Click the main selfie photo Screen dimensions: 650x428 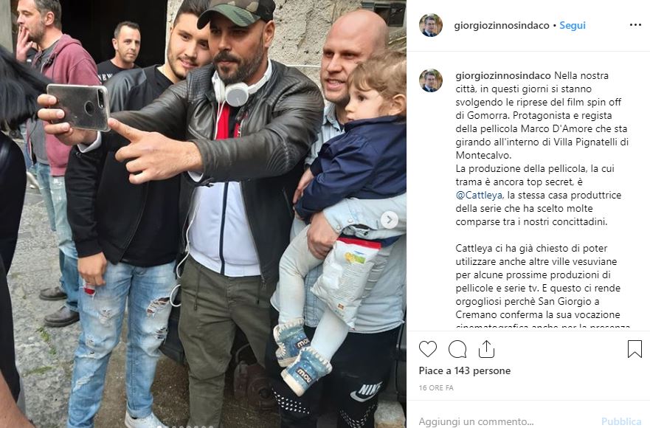(x=203, y=214)
